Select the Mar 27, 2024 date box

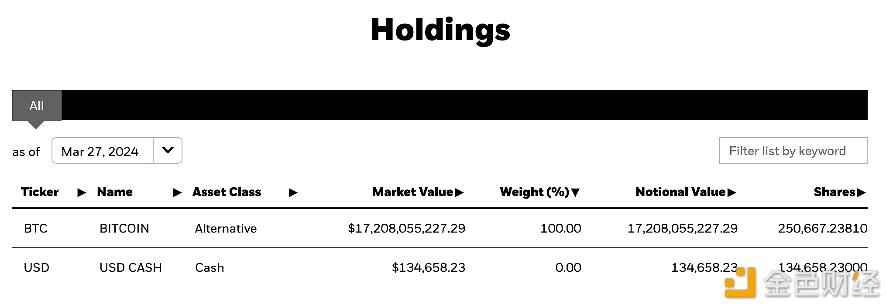pyautogui.click(x=103, y=151)
